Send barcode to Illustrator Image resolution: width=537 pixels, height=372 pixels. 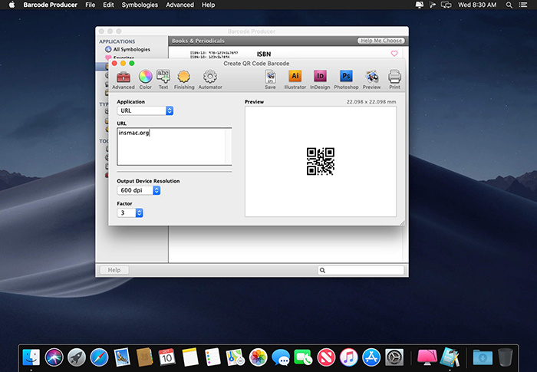(295, 80)
